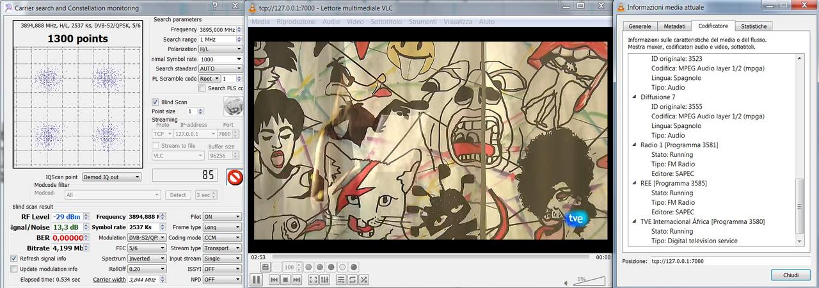The width and height of the screenshot is (819, 288).
Task: Skip to previous media in VLC
Action: coord(274,280)
